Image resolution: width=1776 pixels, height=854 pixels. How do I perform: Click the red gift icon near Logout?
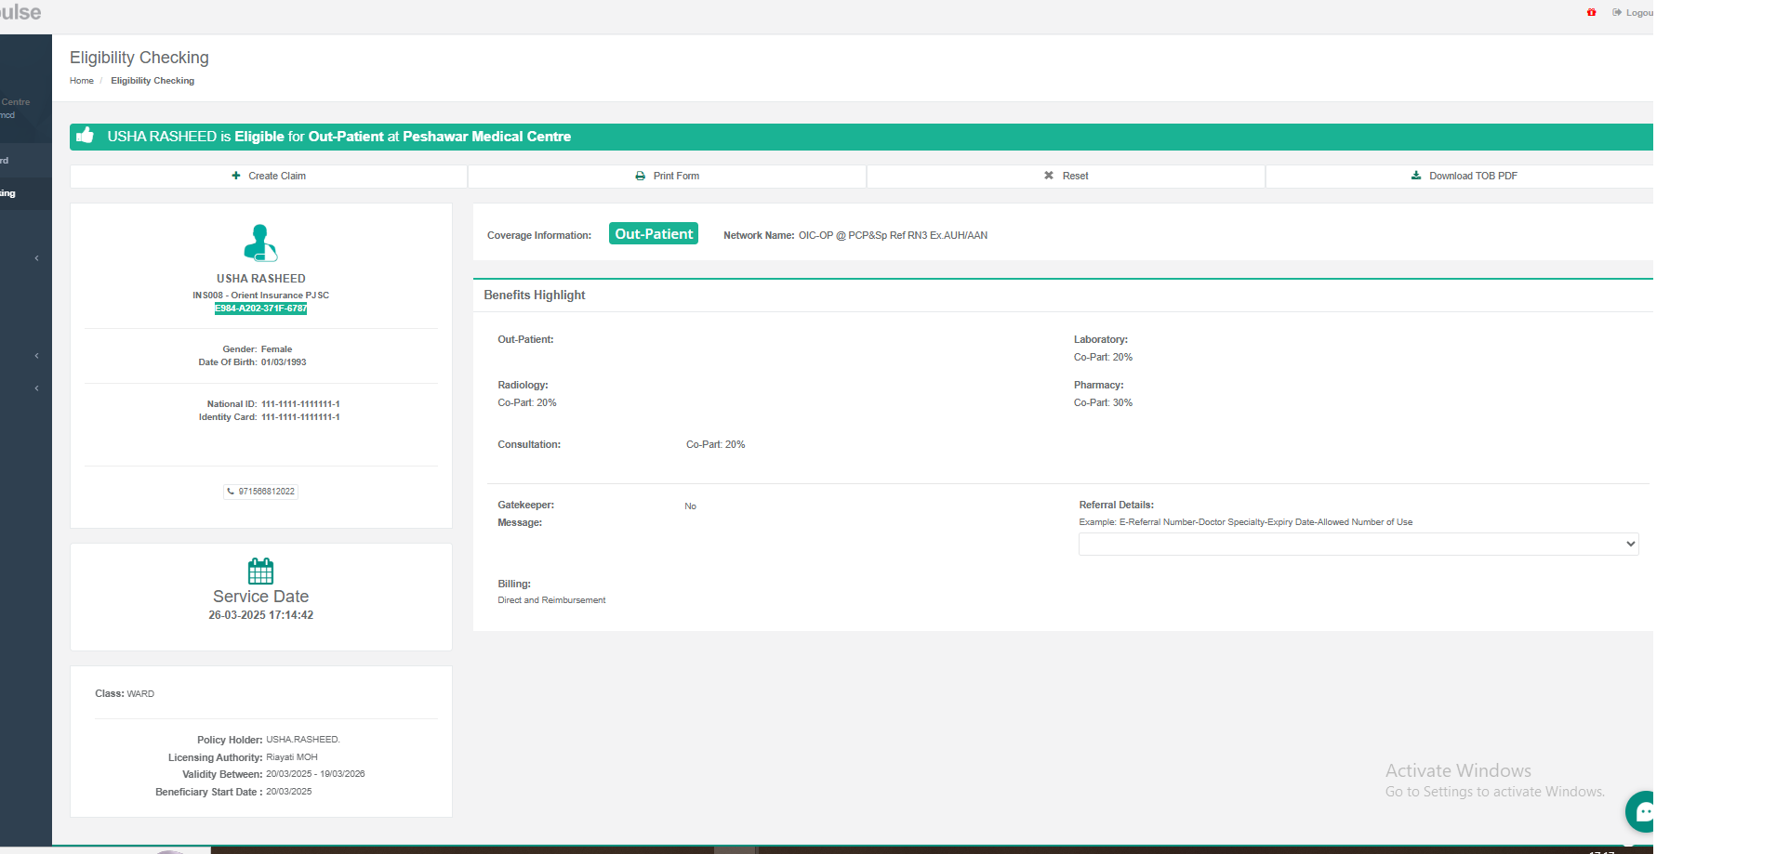tap(1591, 12)
